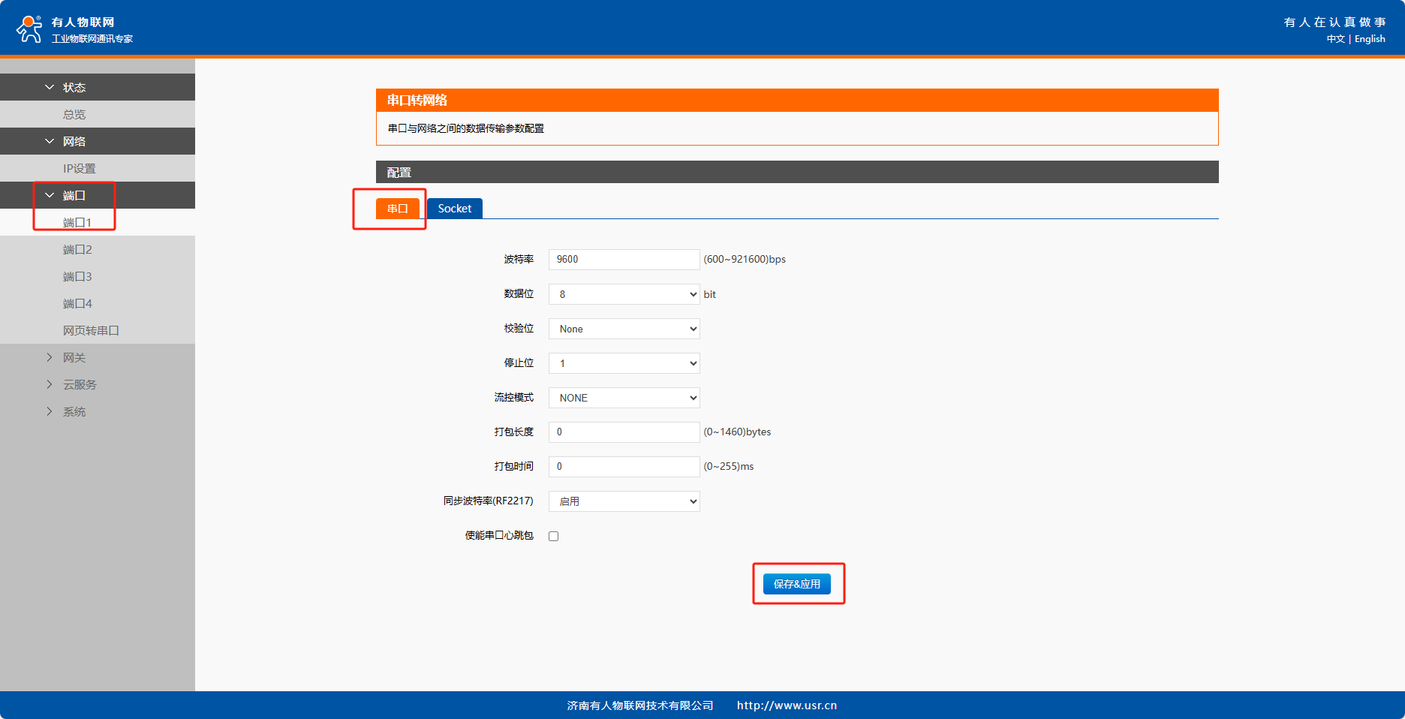The image size is (1405, 719).
Task: Click the USR IOT logo icon
Action: pos(29,29)
